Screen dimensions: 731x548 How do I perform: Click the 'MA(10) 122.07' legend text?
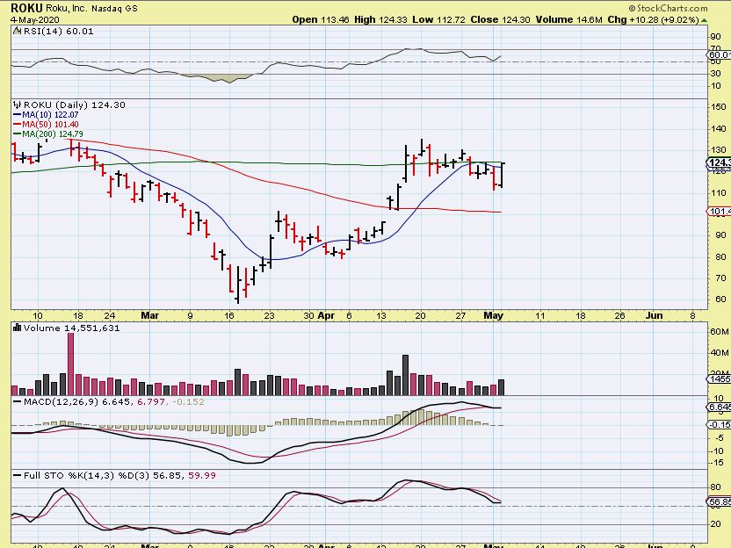coord(50,115)
